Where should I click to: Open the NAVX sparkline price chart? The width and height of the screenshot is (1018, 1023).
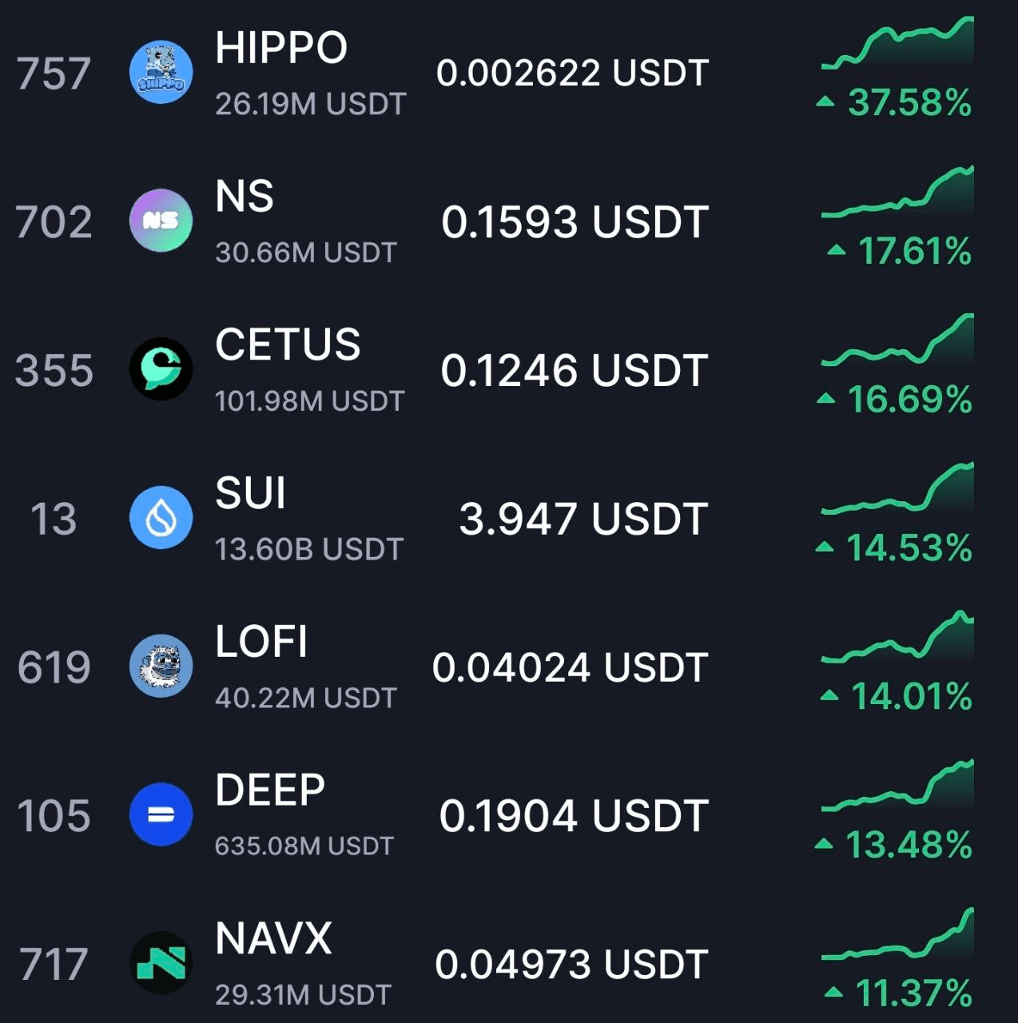point(897,933)
